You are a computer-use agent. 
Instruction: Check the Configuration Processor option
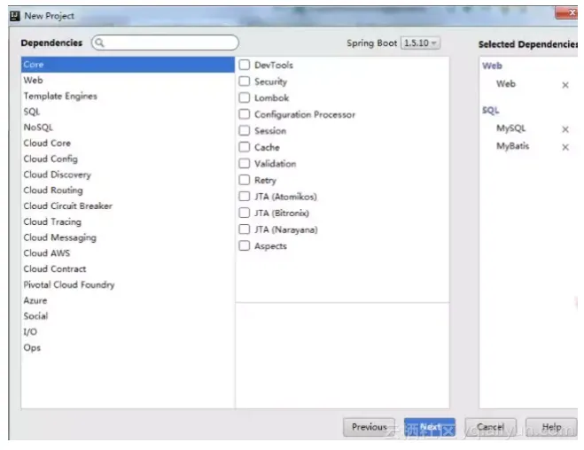click(245, 114)
